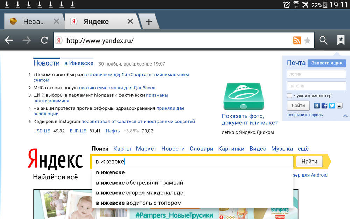The image size is (350, 219).
Task: Click the Yandex favicon in address bar
Action: click(59, 40)
